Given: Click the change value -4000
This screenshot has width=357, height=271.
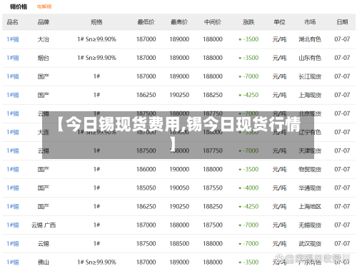Looking at the screenshot, I should click(x=251, y=188).
